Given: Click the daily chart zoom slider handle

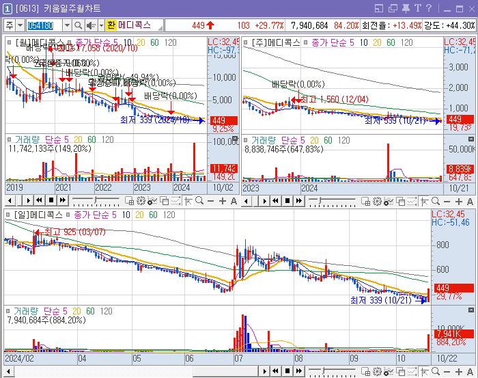Looking at the screenshot, I should (324, 371).
